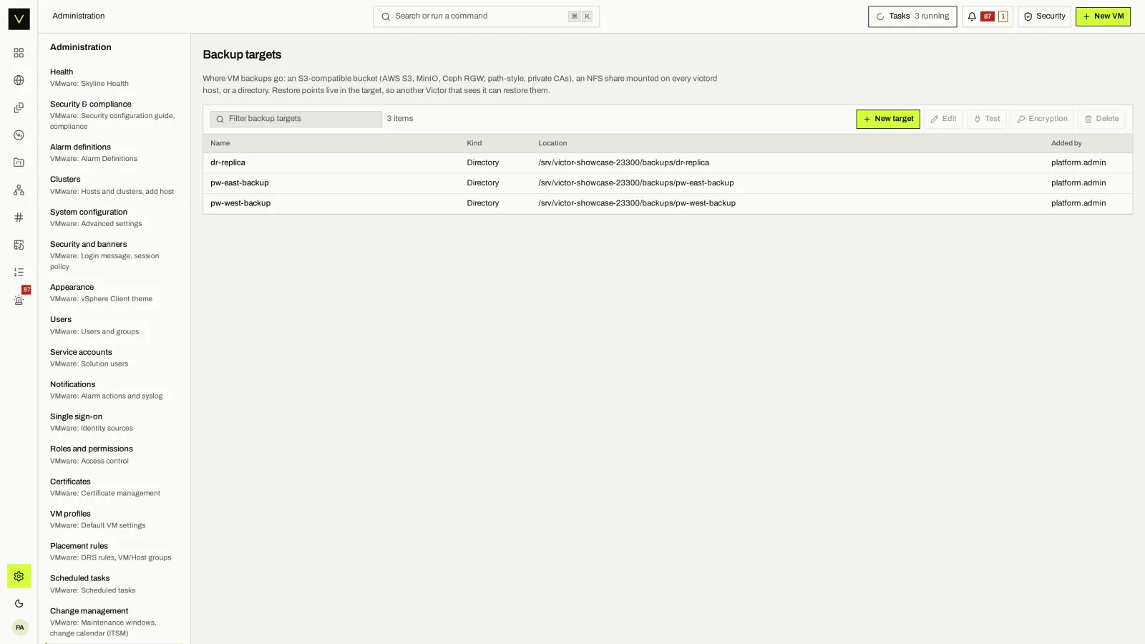Open the disc icon in sidebar
Viewport: 1145px width, 644px height.
[x=19, y=135]
